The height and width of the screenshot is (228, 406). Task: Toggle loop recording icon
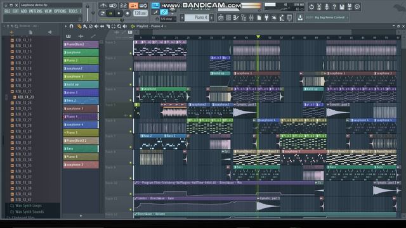click(143, 6)
